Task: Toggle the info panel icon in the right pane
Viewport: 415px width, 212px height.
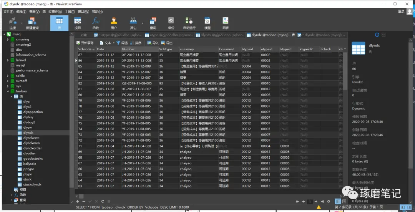Action: (377, 35)
